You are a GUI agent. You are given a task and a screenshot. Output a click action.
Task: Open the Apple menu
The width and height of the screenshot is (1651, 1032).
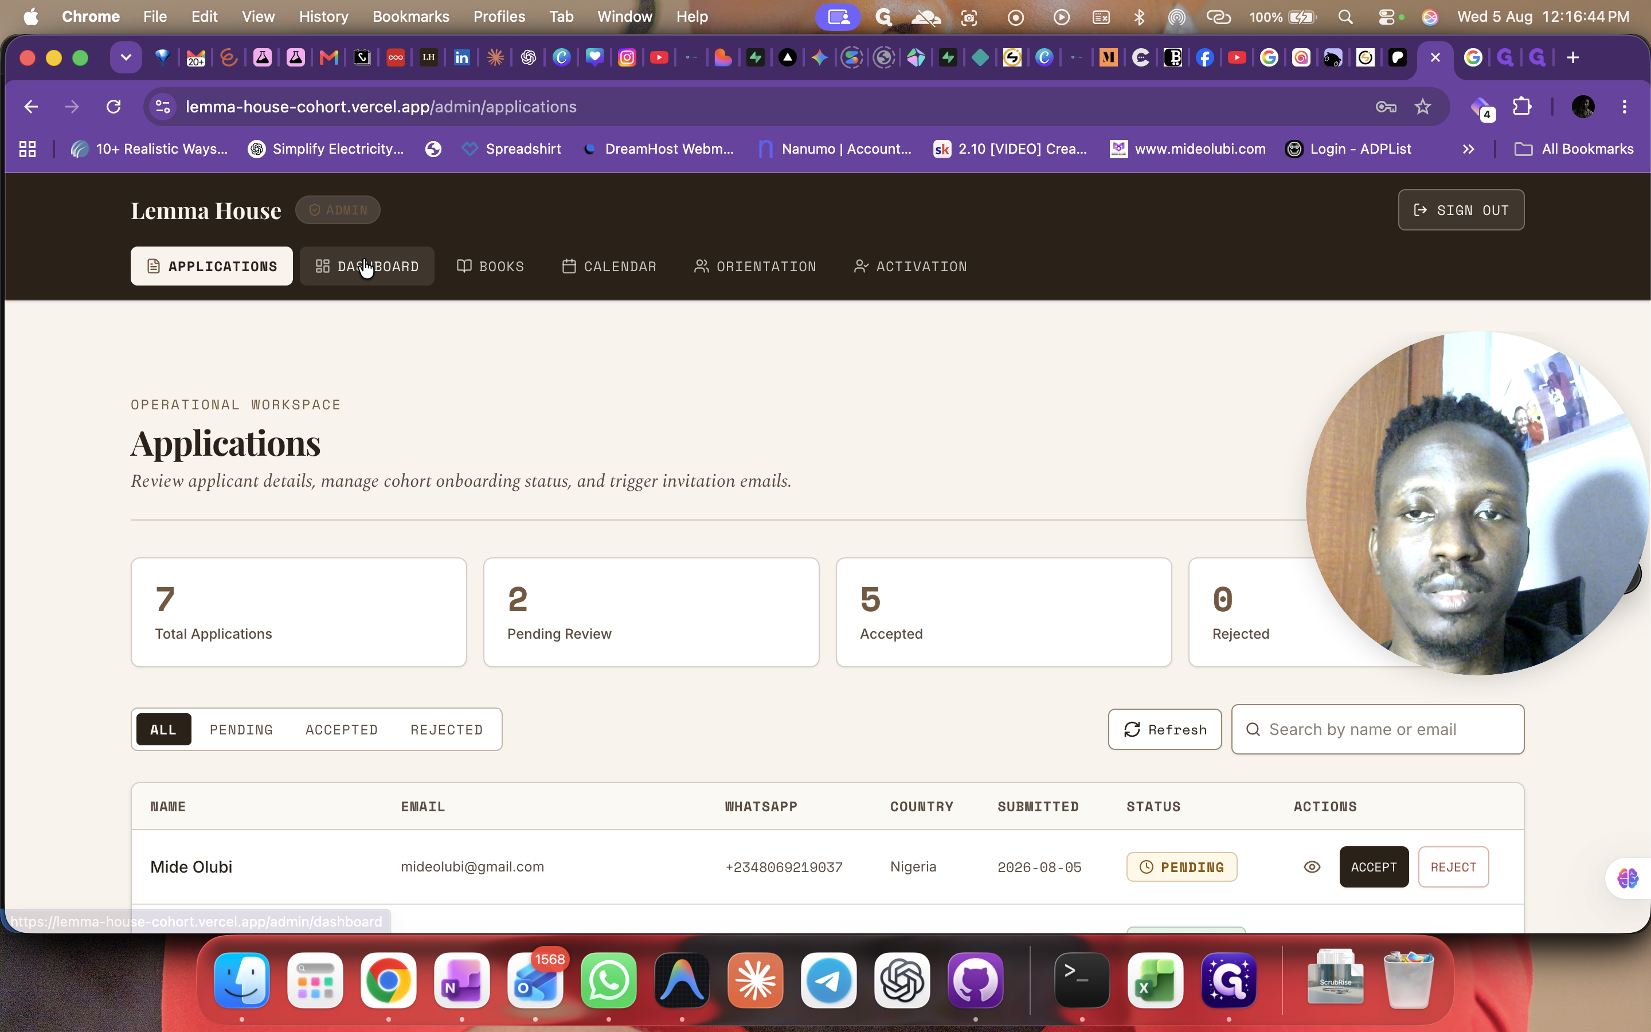[x=31, y=17]
